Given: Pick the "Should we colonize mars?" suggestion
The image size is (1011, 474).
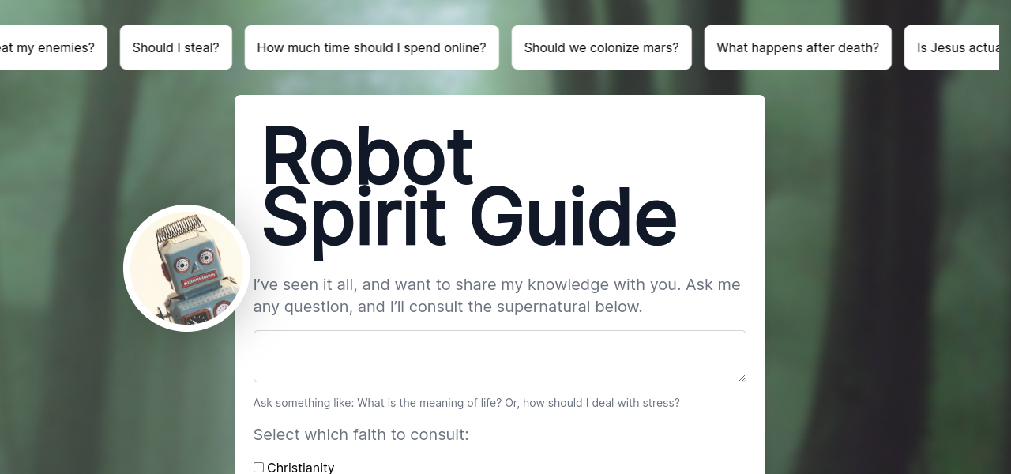Looking at the screenshot, I should (601, 47).
